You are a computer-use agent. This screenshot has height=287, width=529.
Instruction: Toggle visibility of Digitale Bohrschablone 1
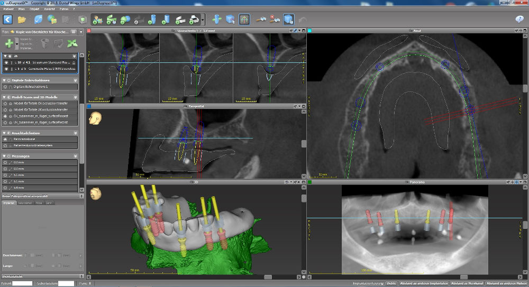5,87
